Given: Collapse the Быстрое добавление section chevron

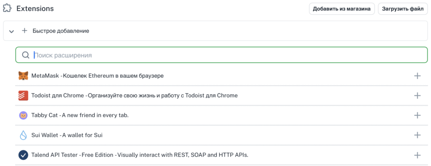Looking at the screenshot, I should pyautogui.click(x=11, y=31).
